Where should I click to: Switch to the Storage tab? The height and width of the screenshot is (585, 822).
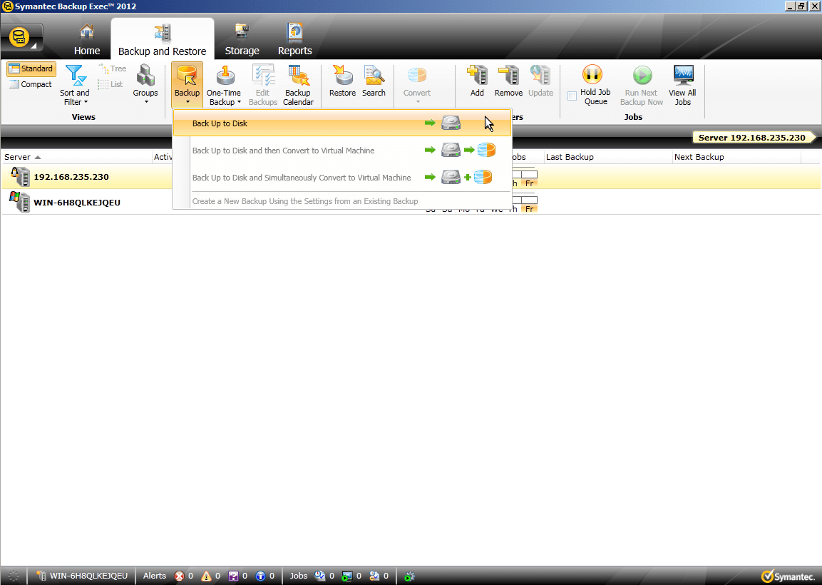(x=242, y=39)
